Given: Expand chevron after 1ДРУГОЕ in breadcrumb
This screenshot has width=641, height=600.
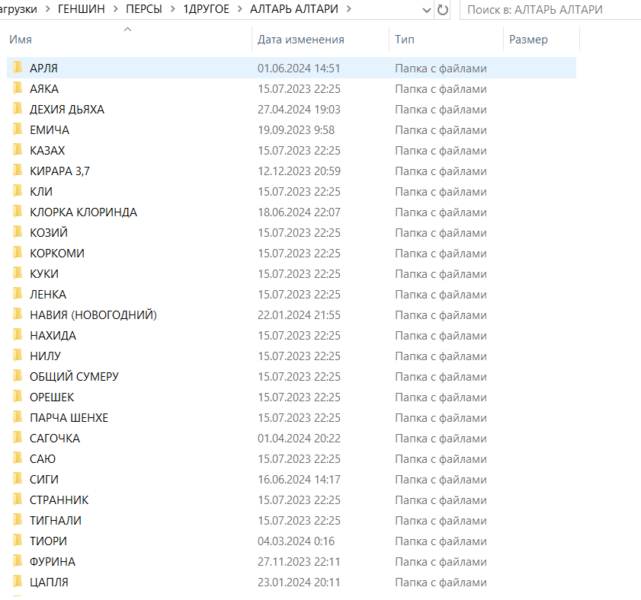Looking at the screenshot, I should (240, 9).
